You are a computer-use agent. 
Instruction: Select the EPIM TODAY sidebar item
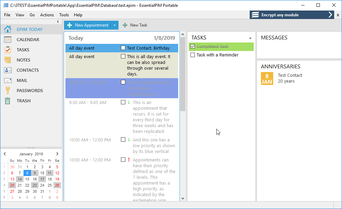click(31, 29)
